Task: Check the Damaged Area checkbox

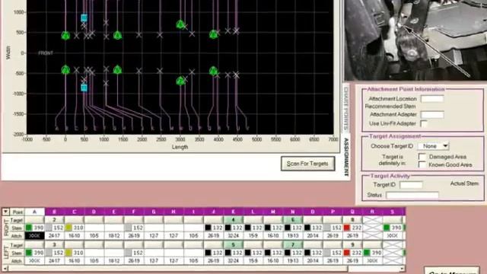Action: 422,157
